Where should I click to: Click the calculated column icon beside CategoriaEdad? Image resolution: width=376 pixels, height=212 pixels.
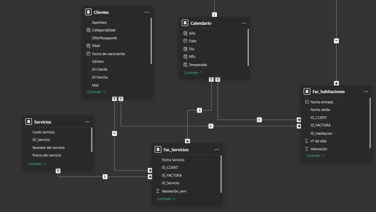pos(88,30)
